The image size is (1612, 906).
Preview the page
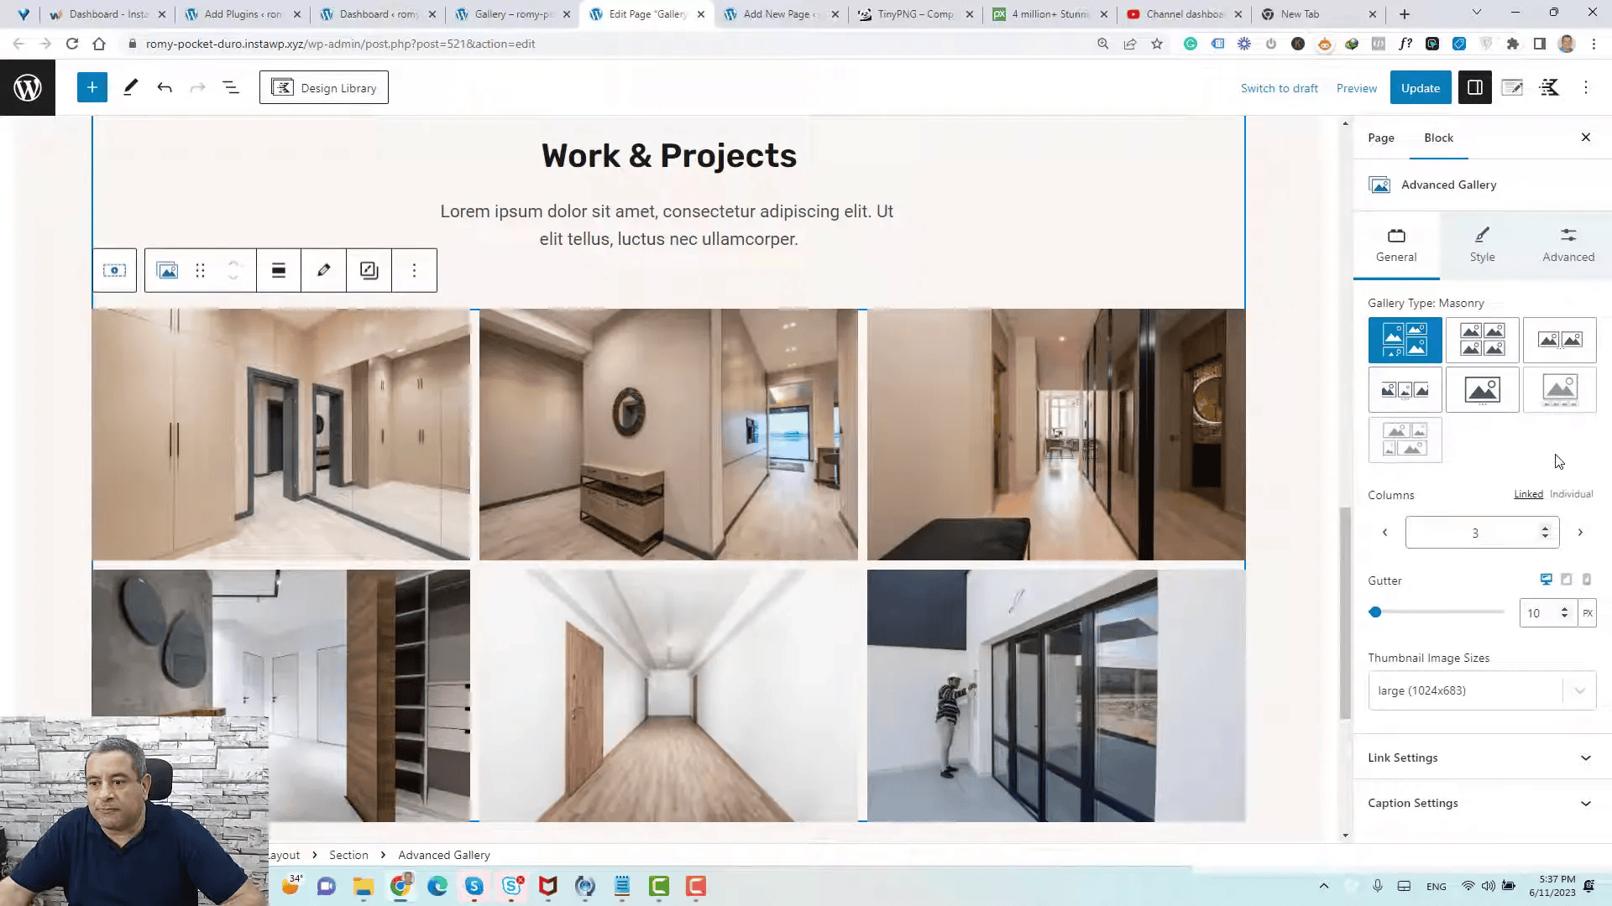tap(1357, 88)
